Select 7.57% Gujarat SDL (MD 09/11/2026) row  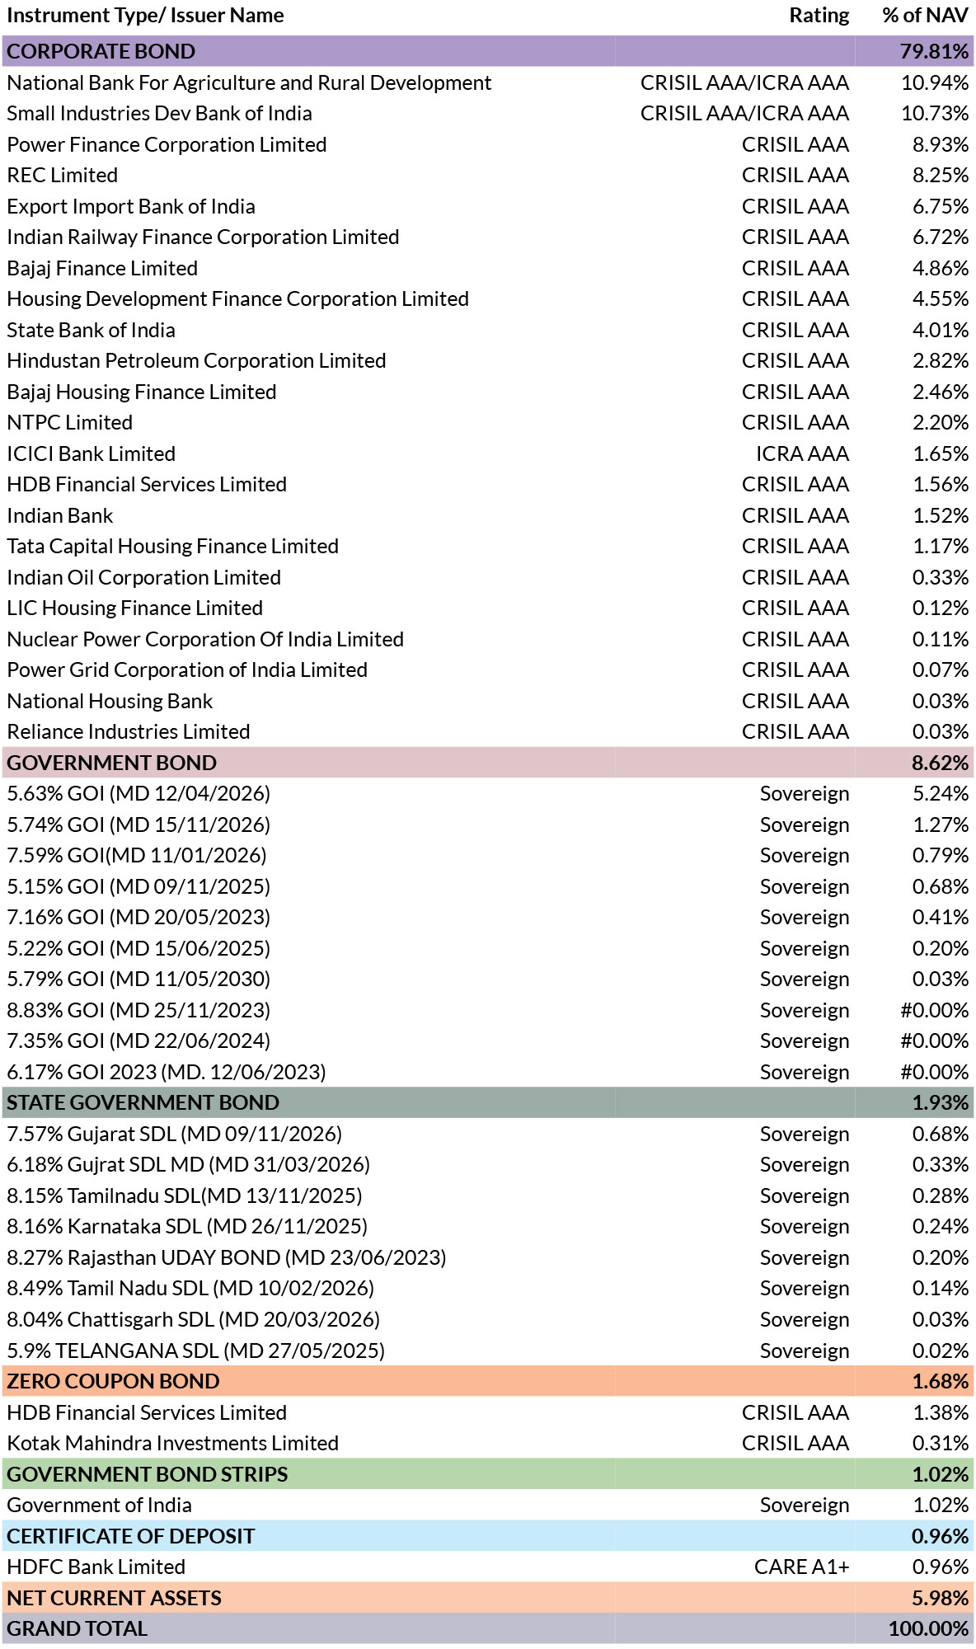(488, 1134)
